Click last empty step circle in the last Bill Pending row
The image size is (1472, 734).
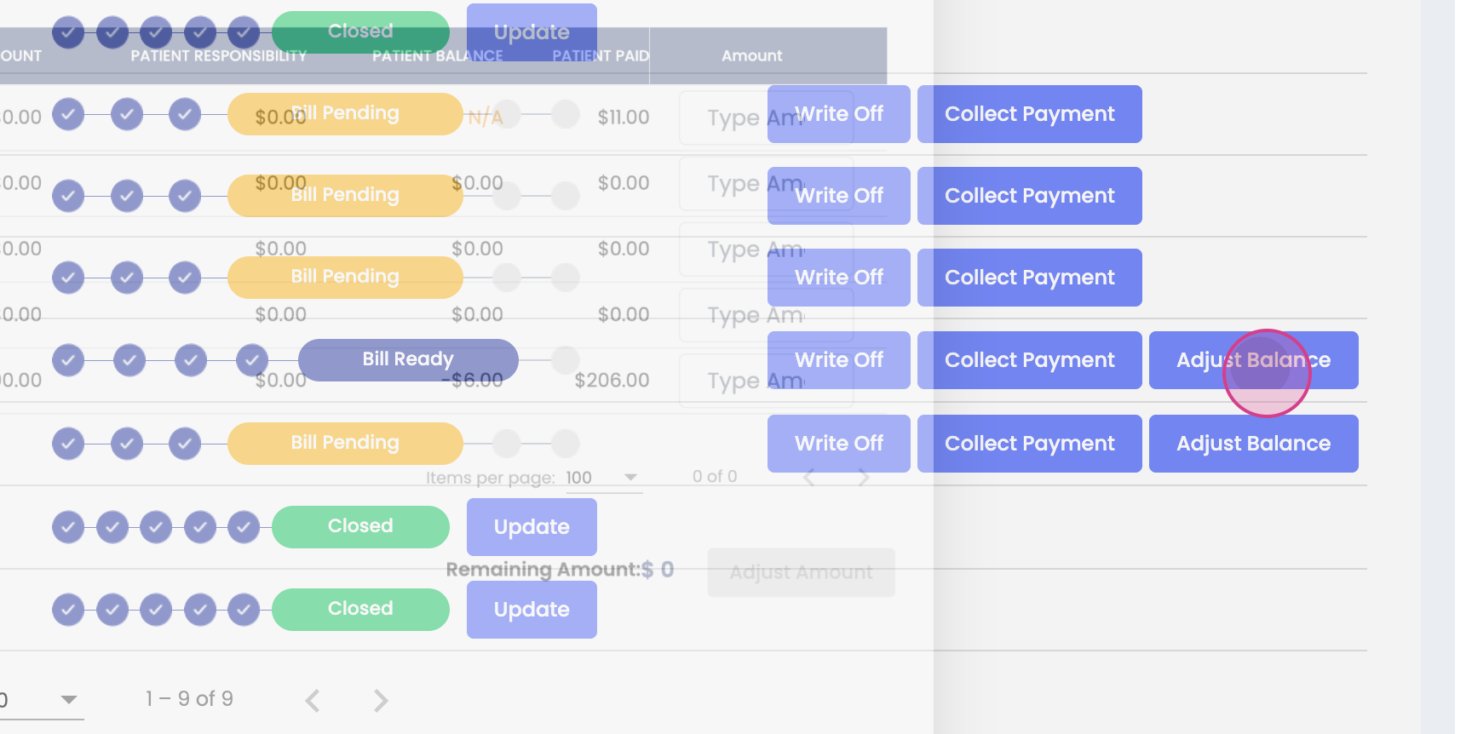click(565, 444)
